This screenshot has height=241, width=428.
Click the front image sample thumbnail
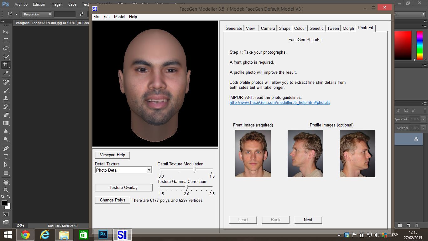pos(253,153)
